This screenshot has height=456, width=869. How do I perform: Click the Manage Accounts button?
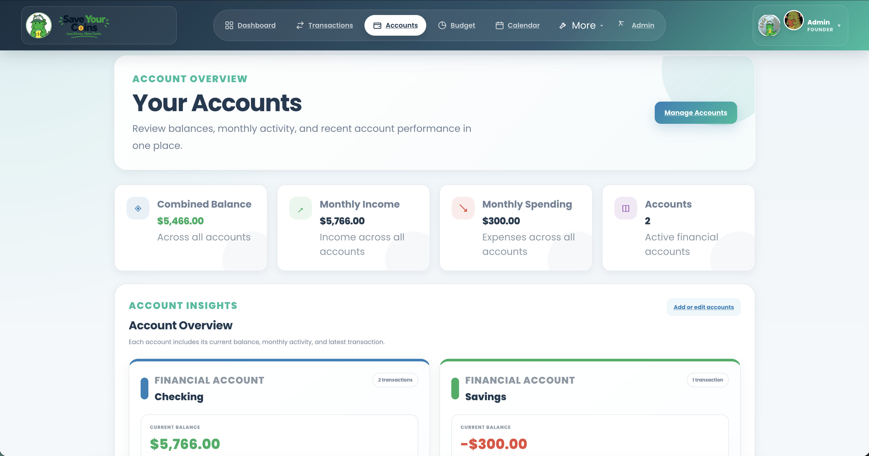tap(696, 113)
